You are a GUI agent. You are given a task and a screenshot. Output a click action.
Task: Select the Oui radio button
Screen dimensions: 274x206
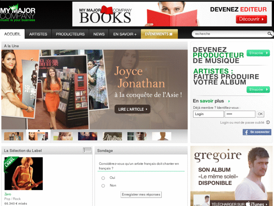tap(103, 178)
